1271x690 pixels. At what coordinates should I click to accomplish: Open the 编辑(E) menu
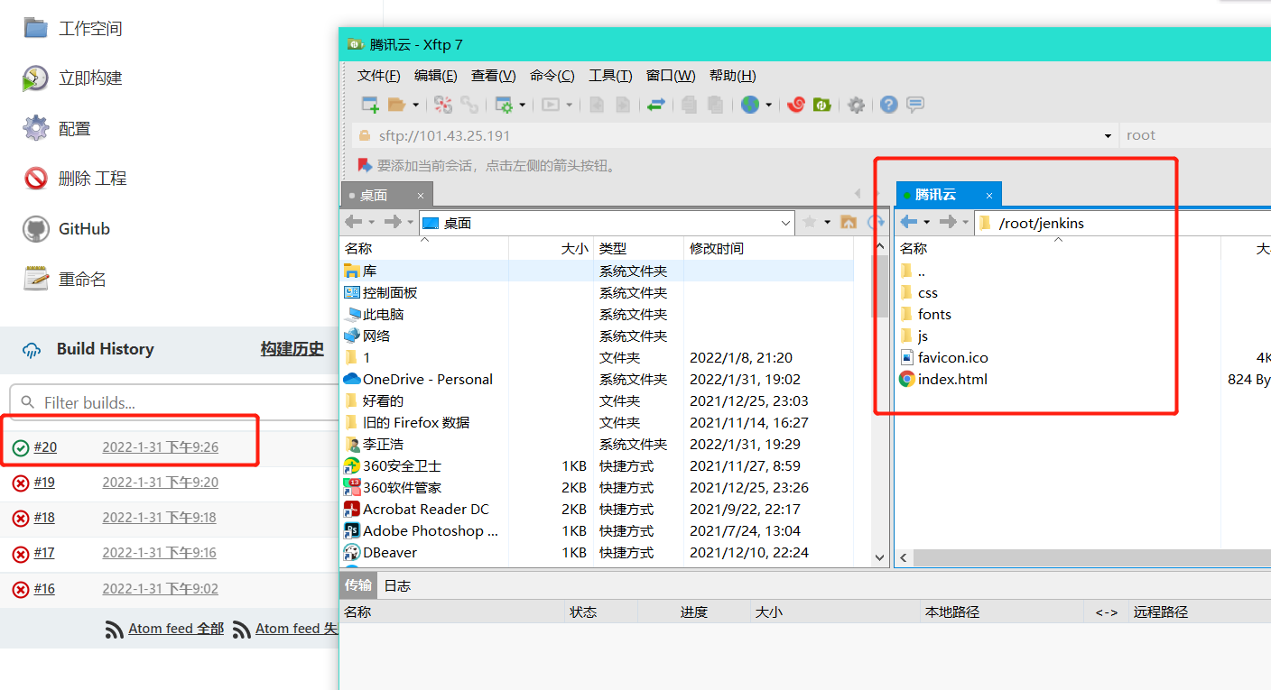pos(435,76)
